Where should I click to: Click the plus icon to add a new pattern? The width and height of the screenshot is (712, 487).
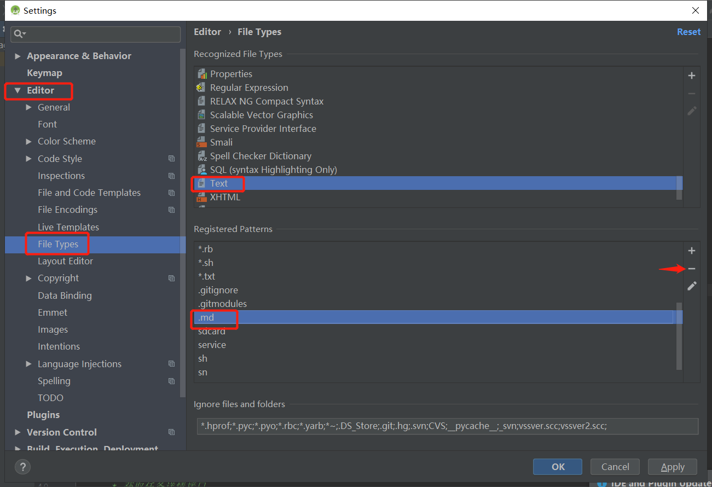point(691,251)
